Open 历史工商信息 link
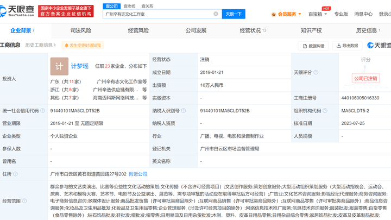391x220 pixels. pos(40,45)
